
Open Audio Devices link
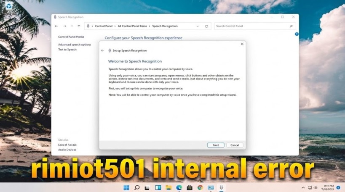click(67, 150)
